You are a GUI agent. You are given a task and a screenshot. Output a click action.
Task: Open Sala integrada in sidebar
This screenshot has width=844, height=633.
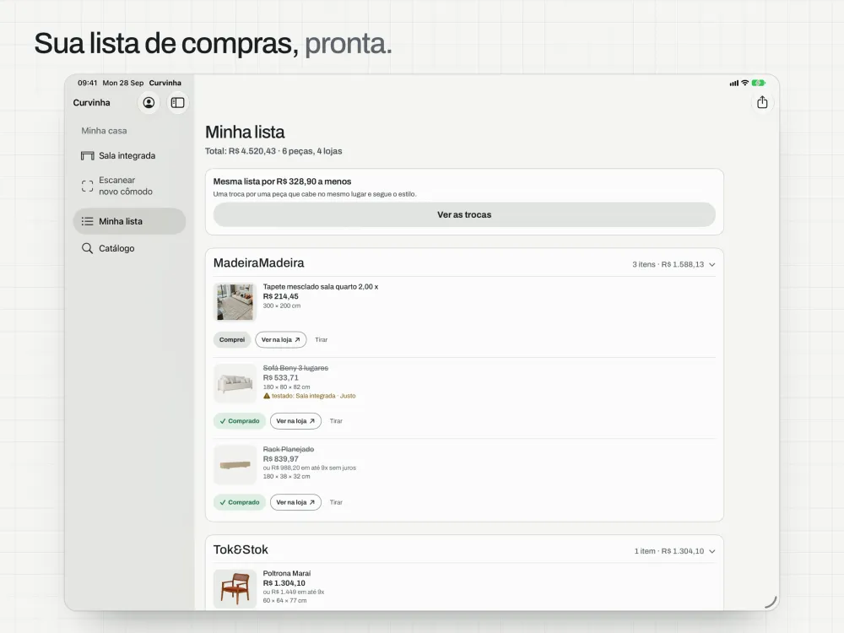click(x=129, y=155)
